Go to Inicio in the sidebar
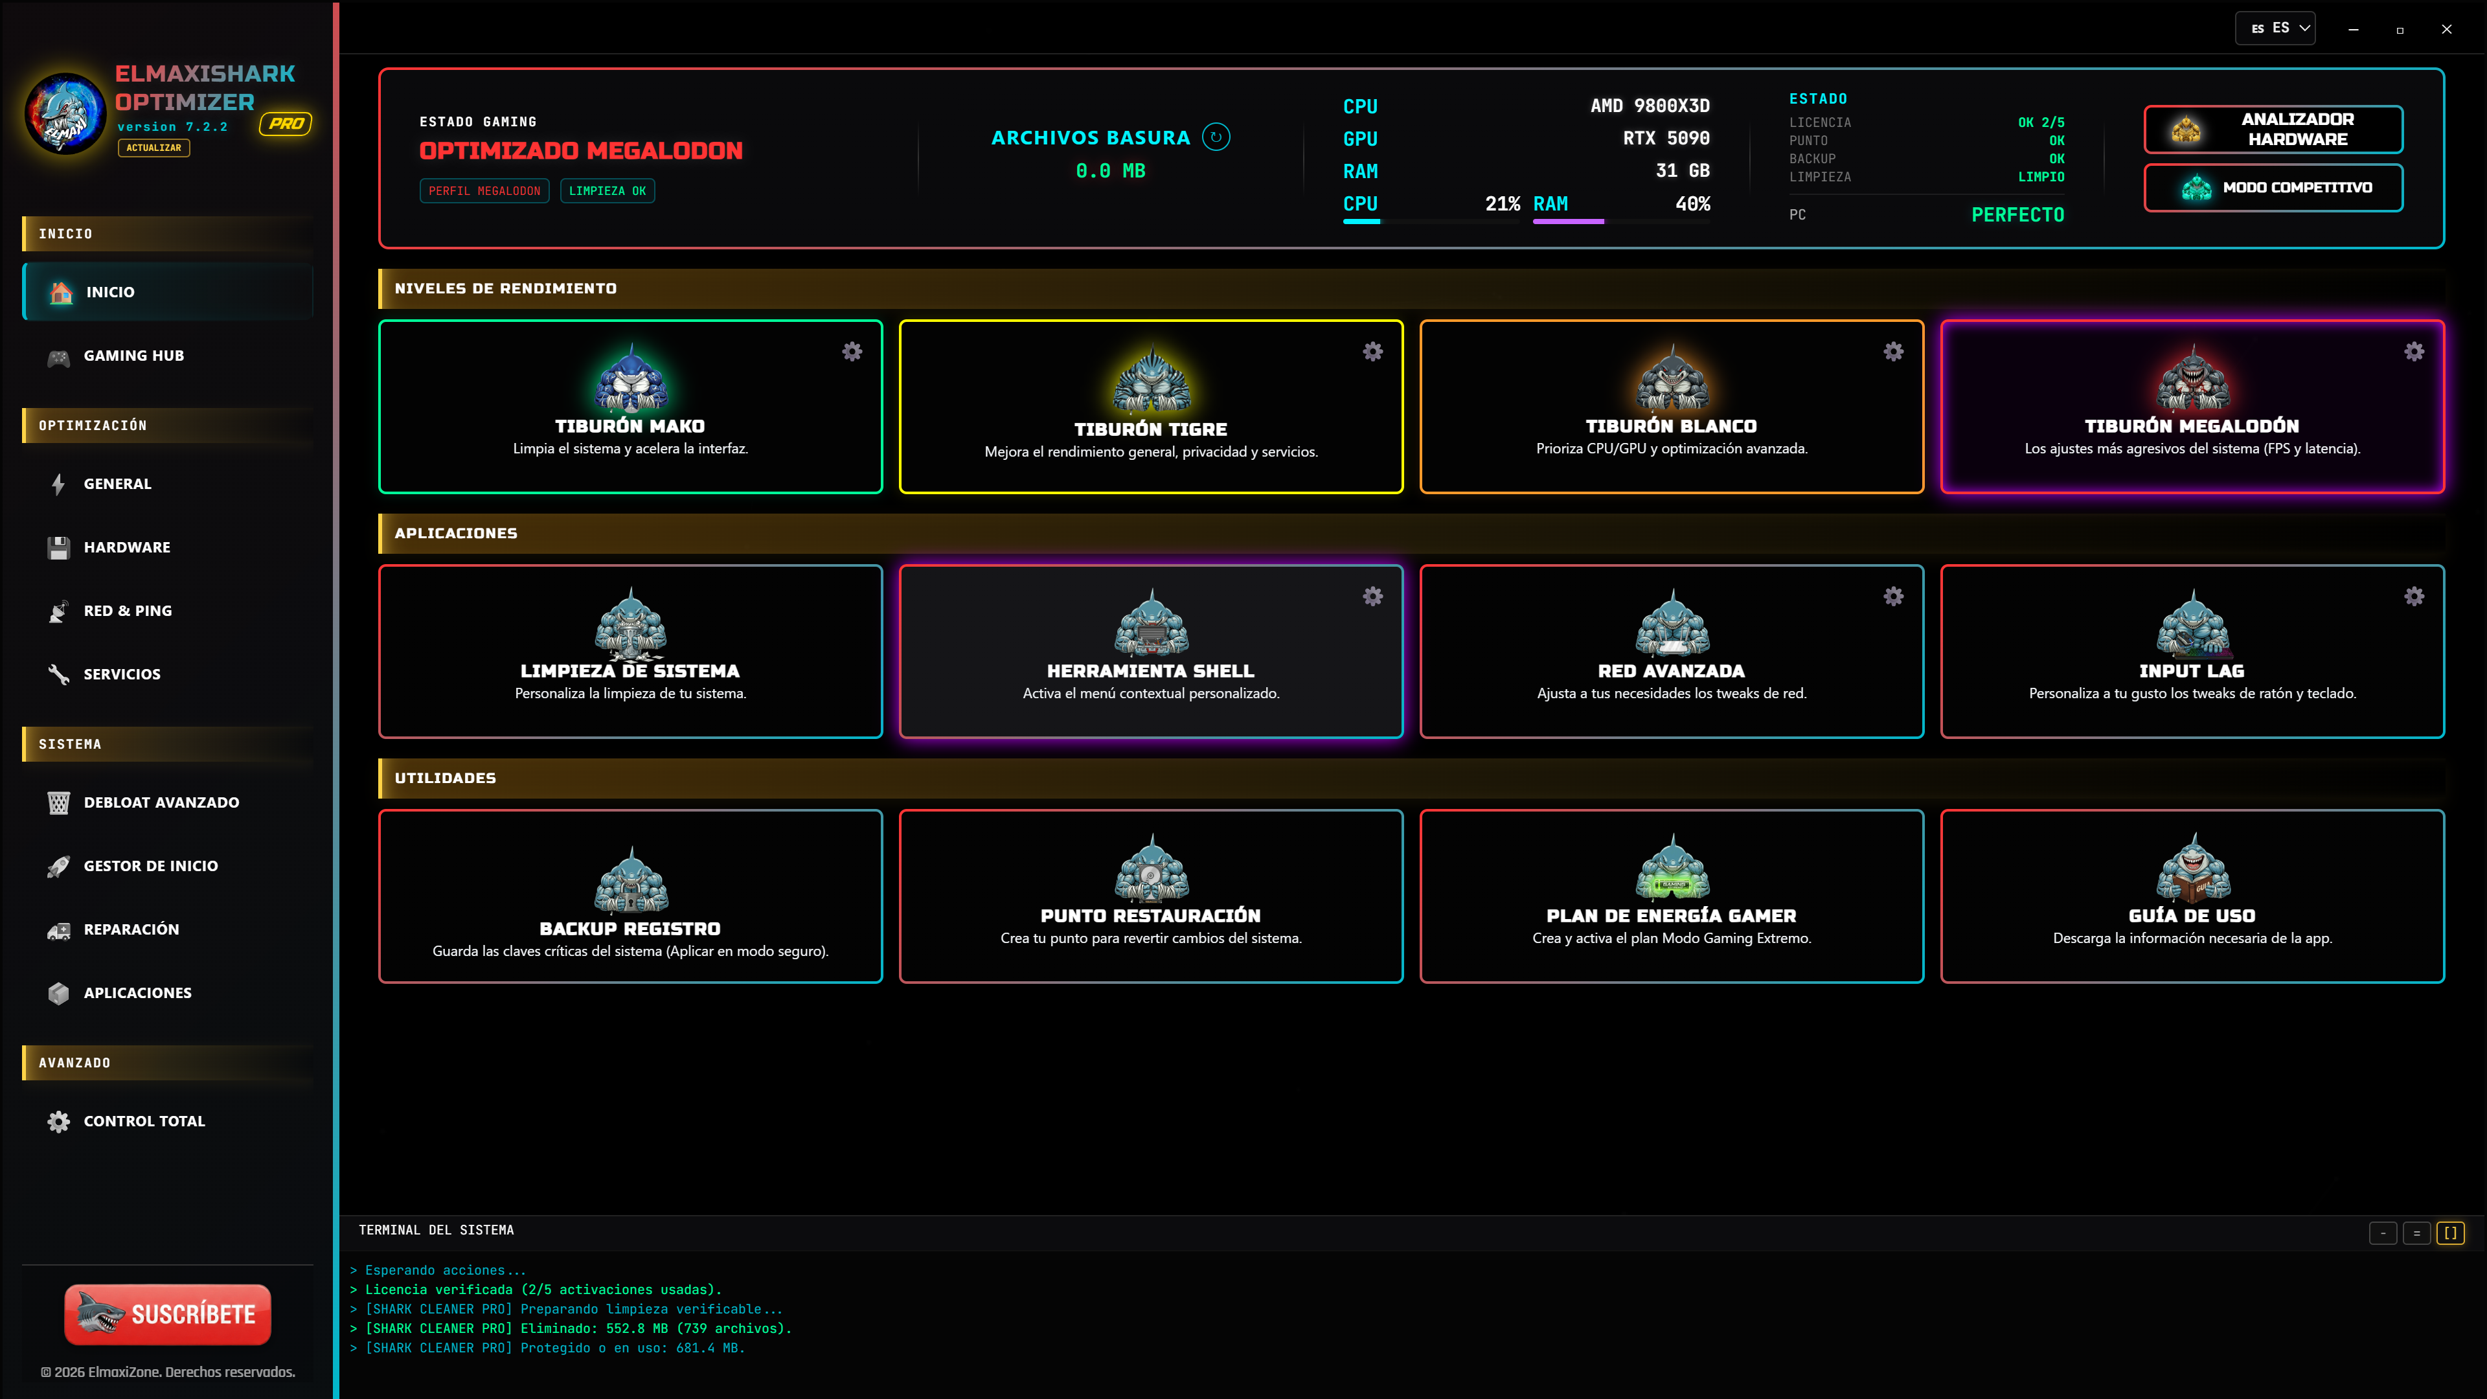Viewport: 2487px width, 1399px height. [x=168, y=291]
